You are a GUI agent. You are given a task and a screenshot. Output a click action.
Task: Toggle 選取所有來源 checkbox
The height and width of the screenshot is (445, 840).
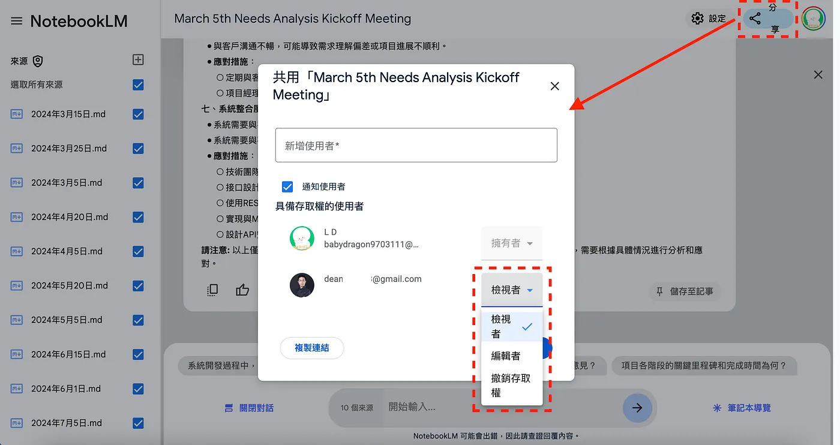tap(138, 85)
